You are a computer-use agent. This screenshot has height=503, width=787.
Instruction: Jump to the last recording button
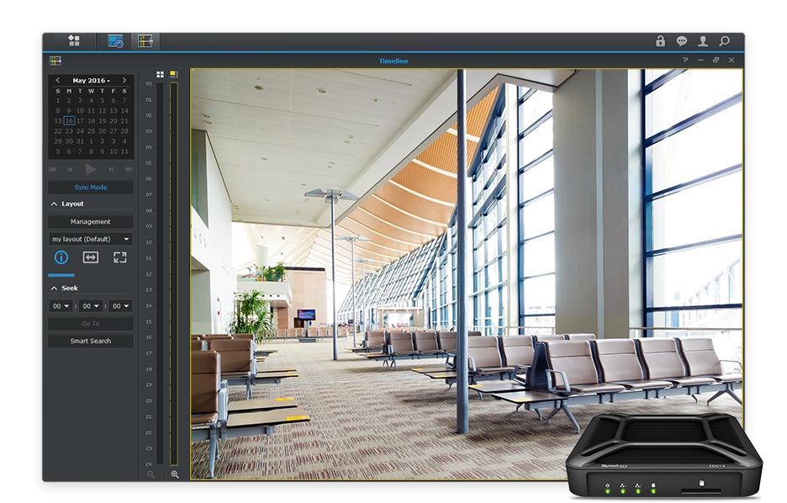(x=129, y=170)
